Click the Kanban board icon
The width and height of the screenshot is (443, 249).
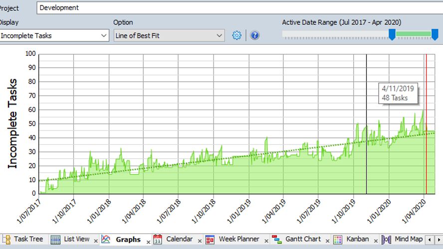coord(338,240)
